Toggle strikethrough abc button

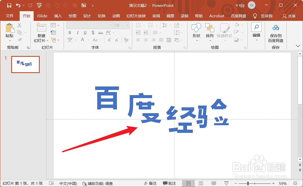click(101, 33)
